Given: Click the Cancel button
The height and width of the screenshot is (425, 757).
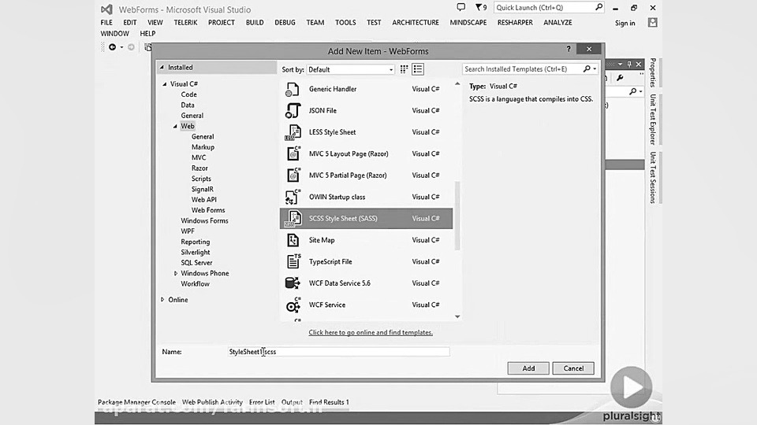Looking at the screenshot, I should (x=573, y=368).
